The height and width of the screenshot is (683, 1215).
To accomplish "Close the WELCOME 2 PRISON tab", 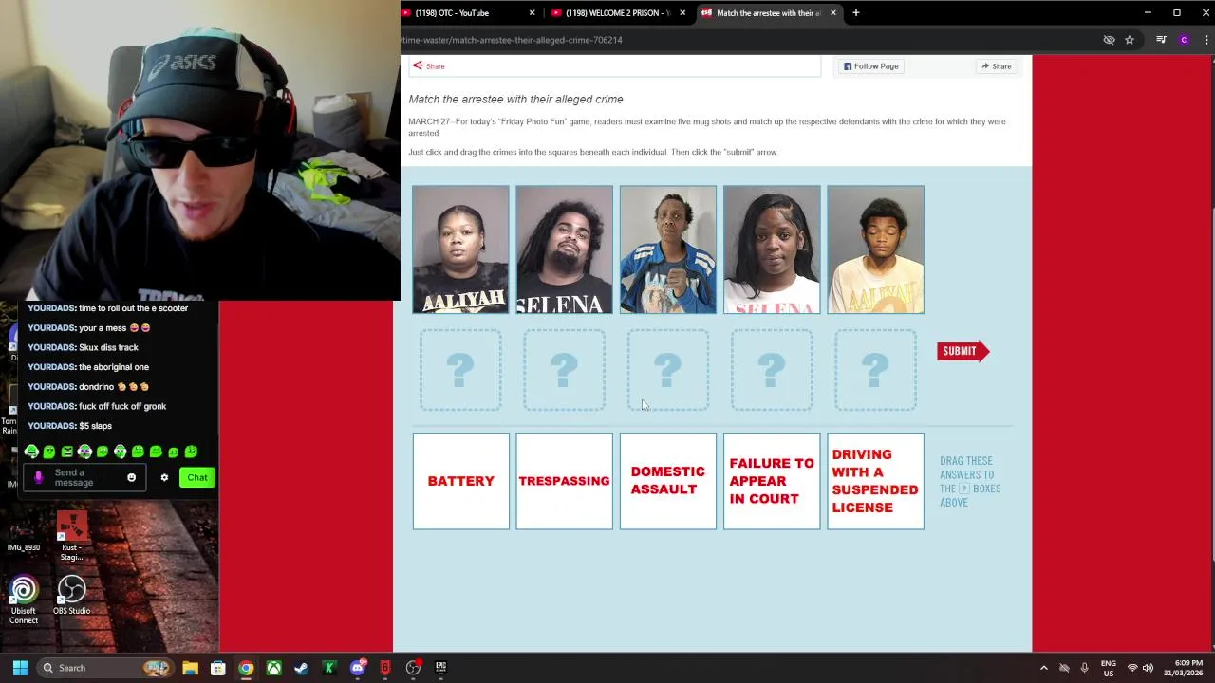I will [682, 13].
